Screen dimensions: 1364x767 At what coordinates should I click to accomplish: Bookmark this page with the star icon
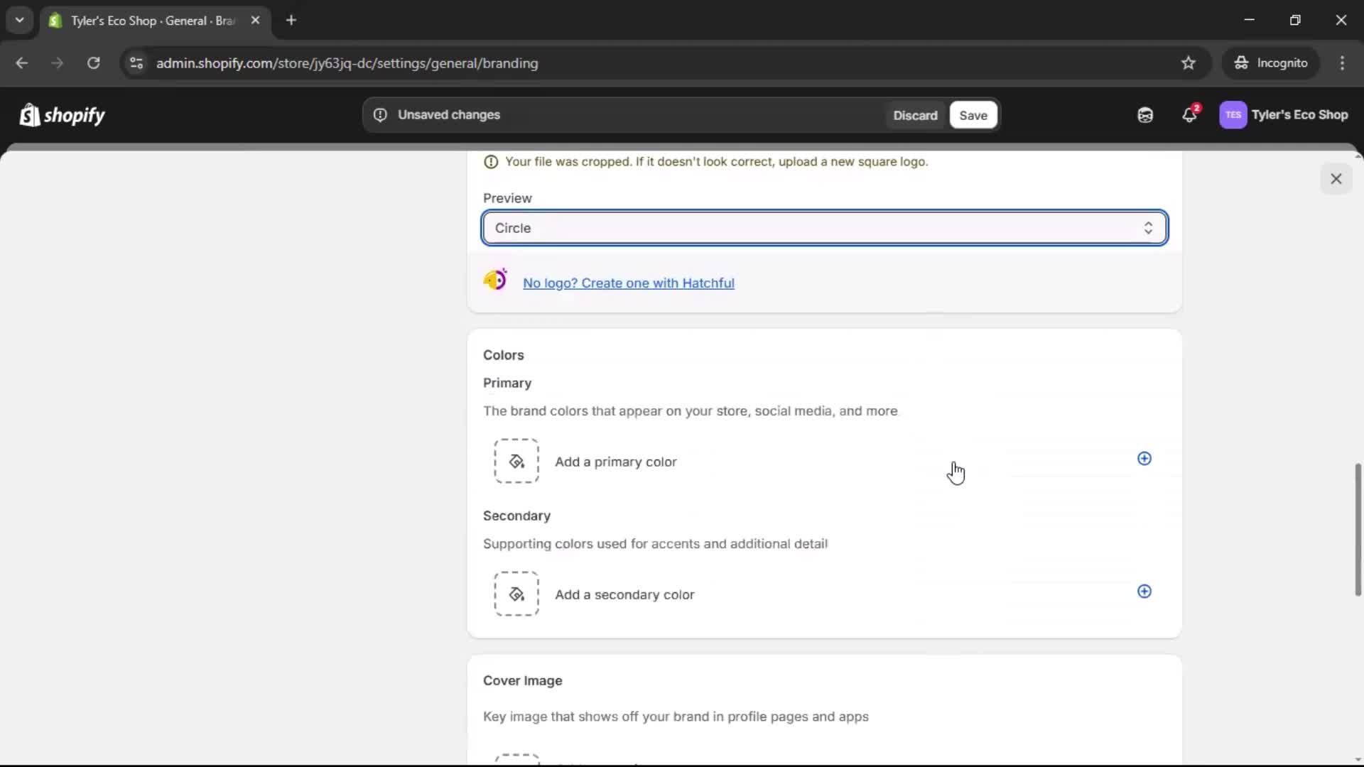click(1189, 63)
